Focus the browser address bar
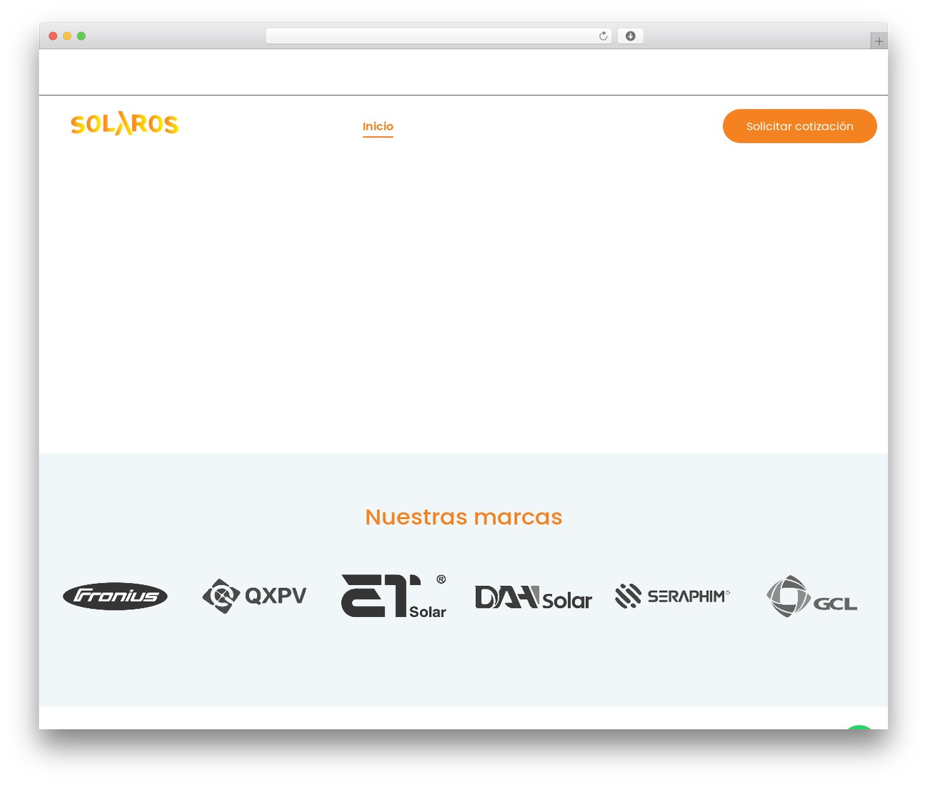This screenshot has height=785, width=927. [x=438, y=36]
